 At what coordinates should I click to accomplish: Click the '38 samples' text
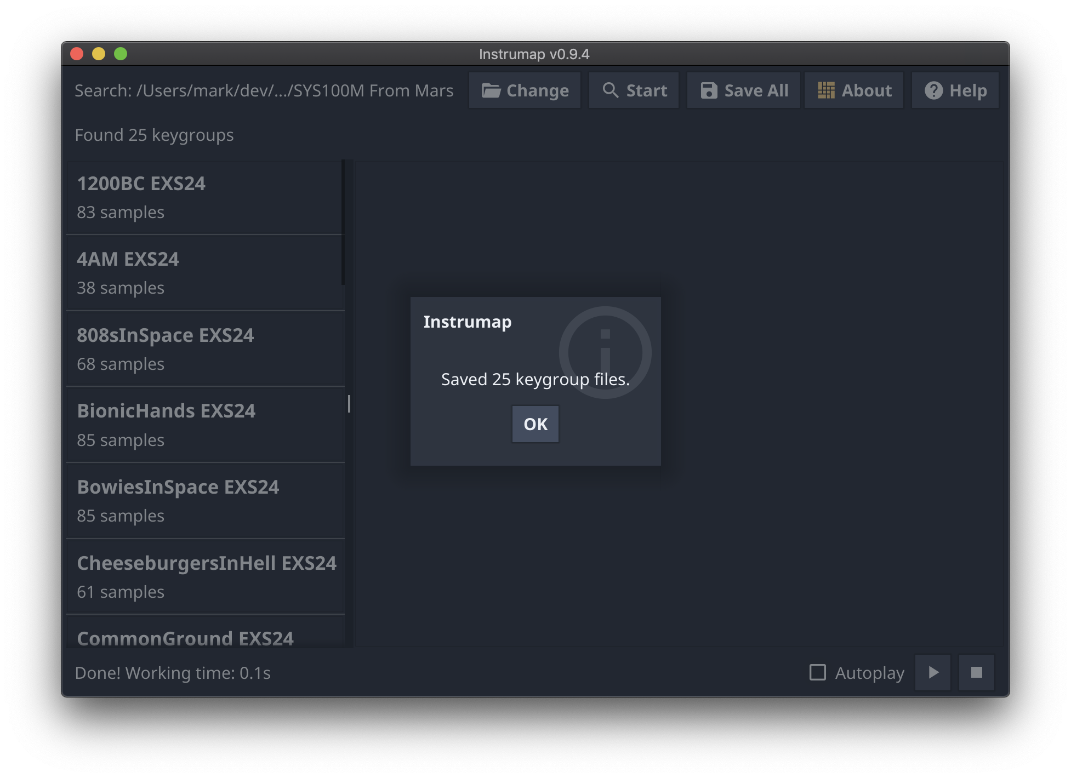[x=121, y=288]
